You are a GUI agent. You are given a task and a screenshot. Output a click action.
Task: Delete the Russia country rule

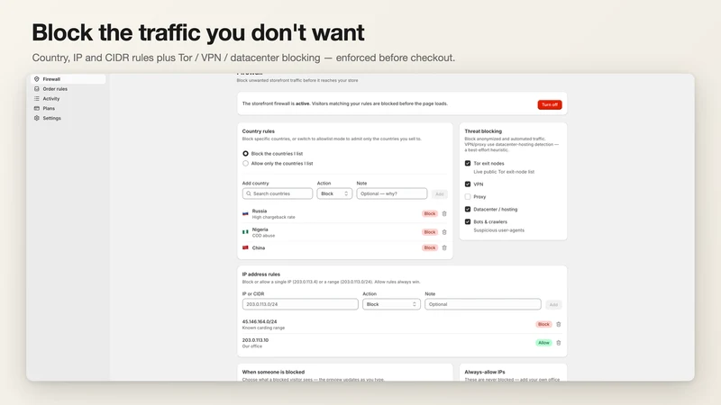click(x=444, y=213)
